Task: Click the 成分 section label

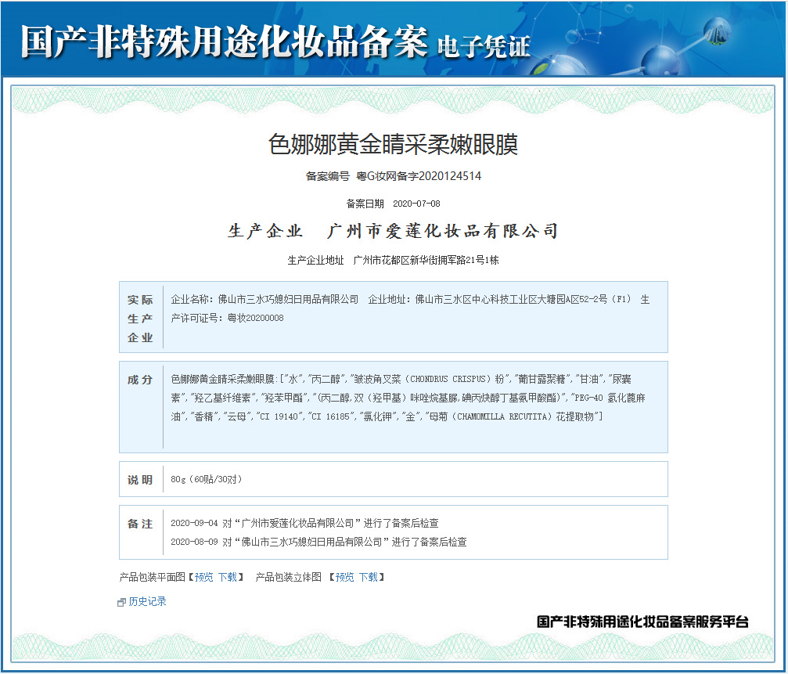Action: point(140,380)
